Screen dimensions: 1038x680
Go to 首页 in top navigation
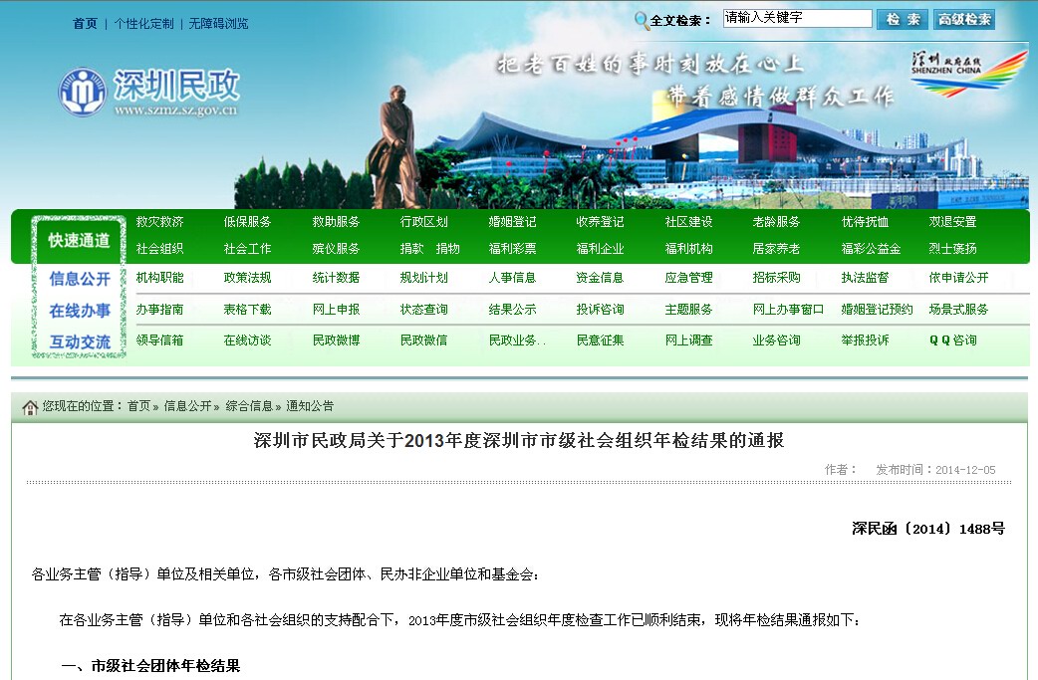point(86,24)
